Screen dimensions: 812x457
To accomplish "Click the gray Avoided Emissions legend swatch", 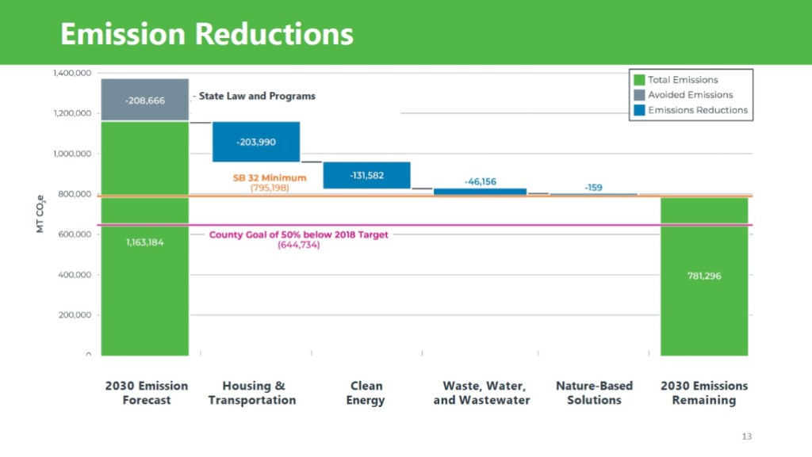I will 638,95.
